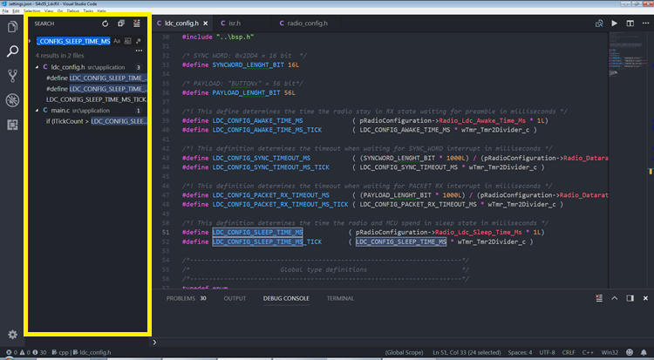Toggle Match Whole Word search option
This screenshot has height=360, width=654.
pyautogui.click(x=128, y=41)
